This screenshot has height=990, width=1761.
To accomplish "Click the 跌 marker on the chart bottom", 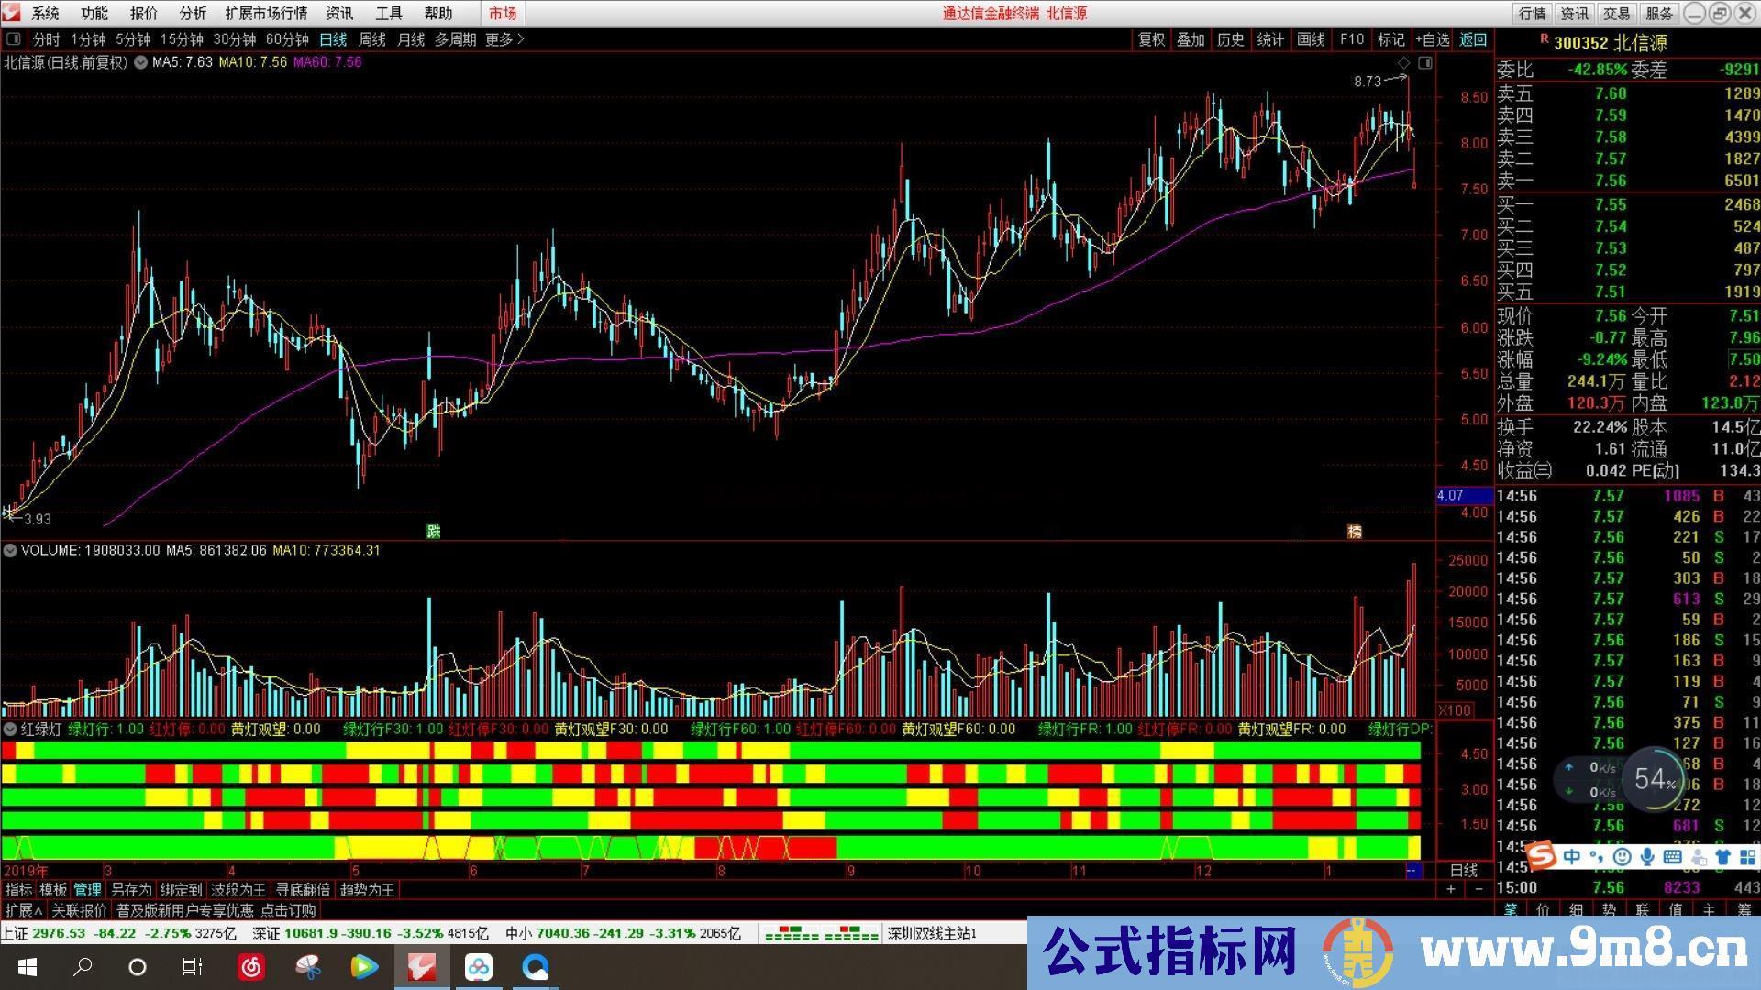I will [433, 532].
